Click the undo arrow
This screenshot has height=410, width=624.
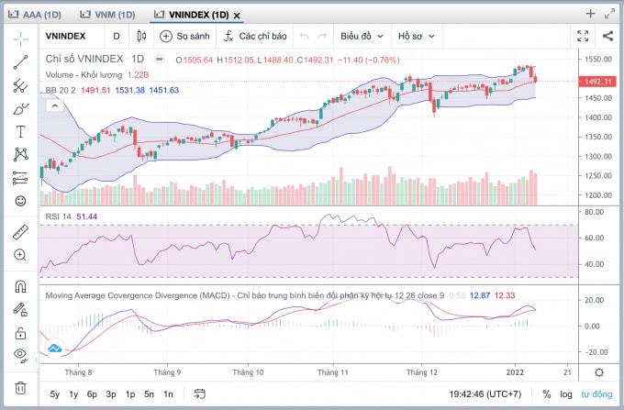[x=305, y=36]
